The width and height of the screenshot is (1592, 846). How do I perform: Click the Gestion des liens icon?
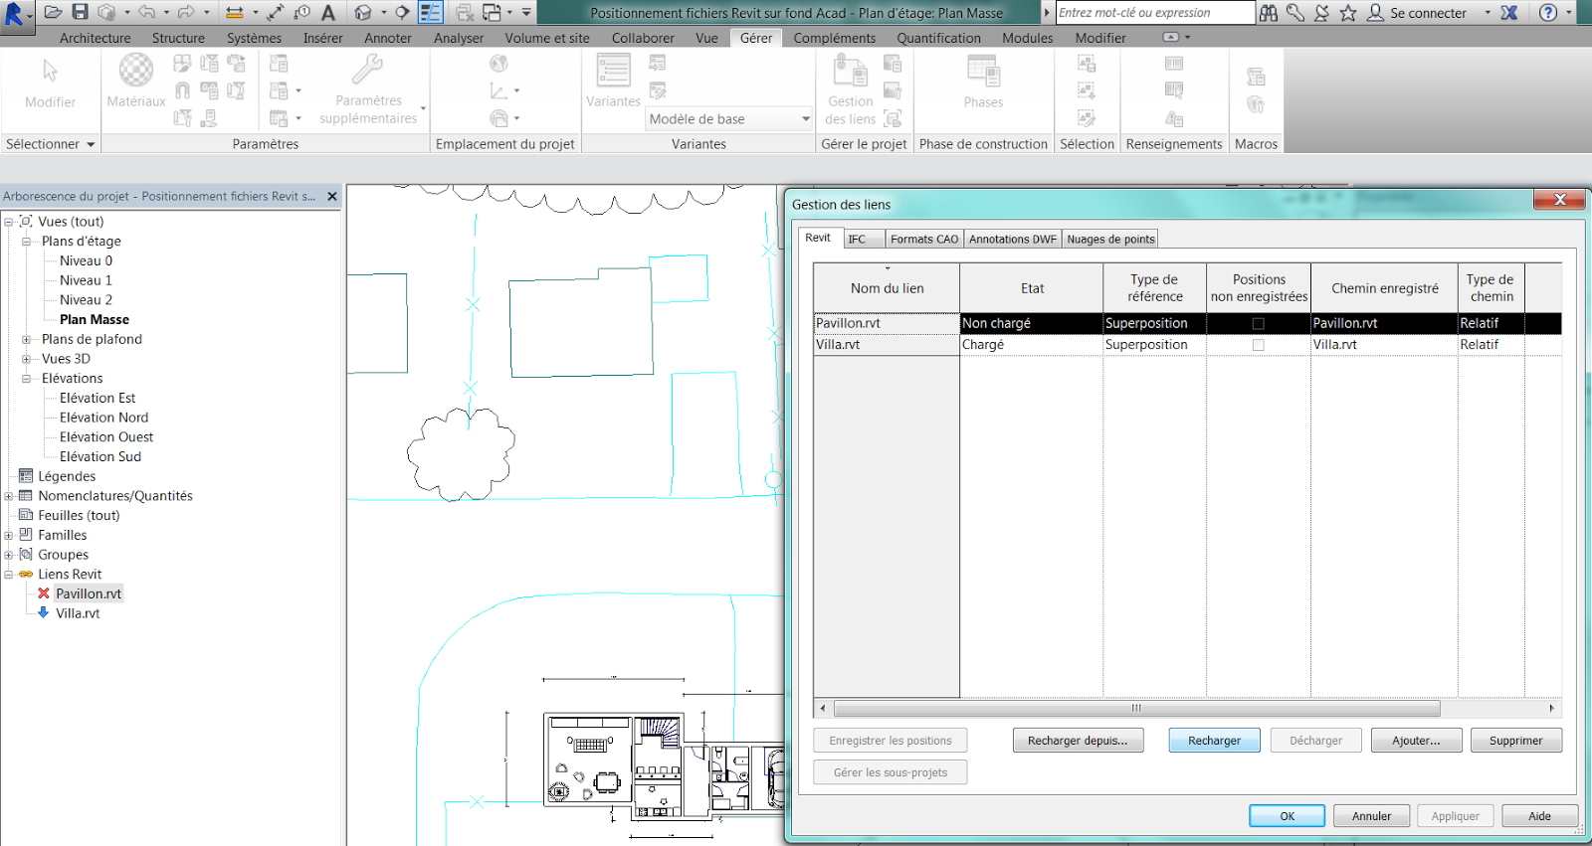[850, 72]
